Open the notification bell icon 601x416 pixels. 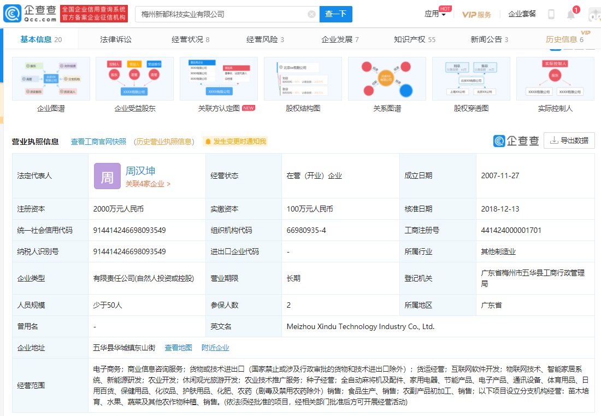[x=571, y=14]
